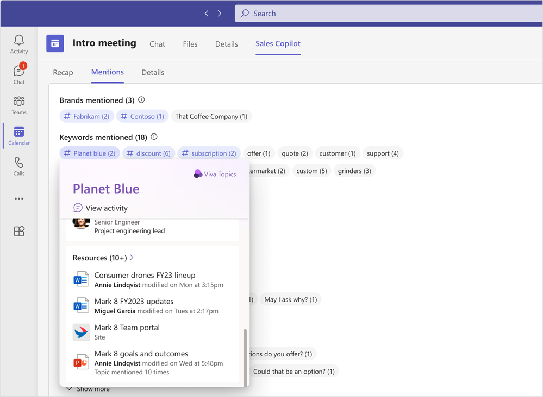Screen dimensions: 543x397
Task: Open Mark 8 Team portal site
Action: (x=127, y=328)
